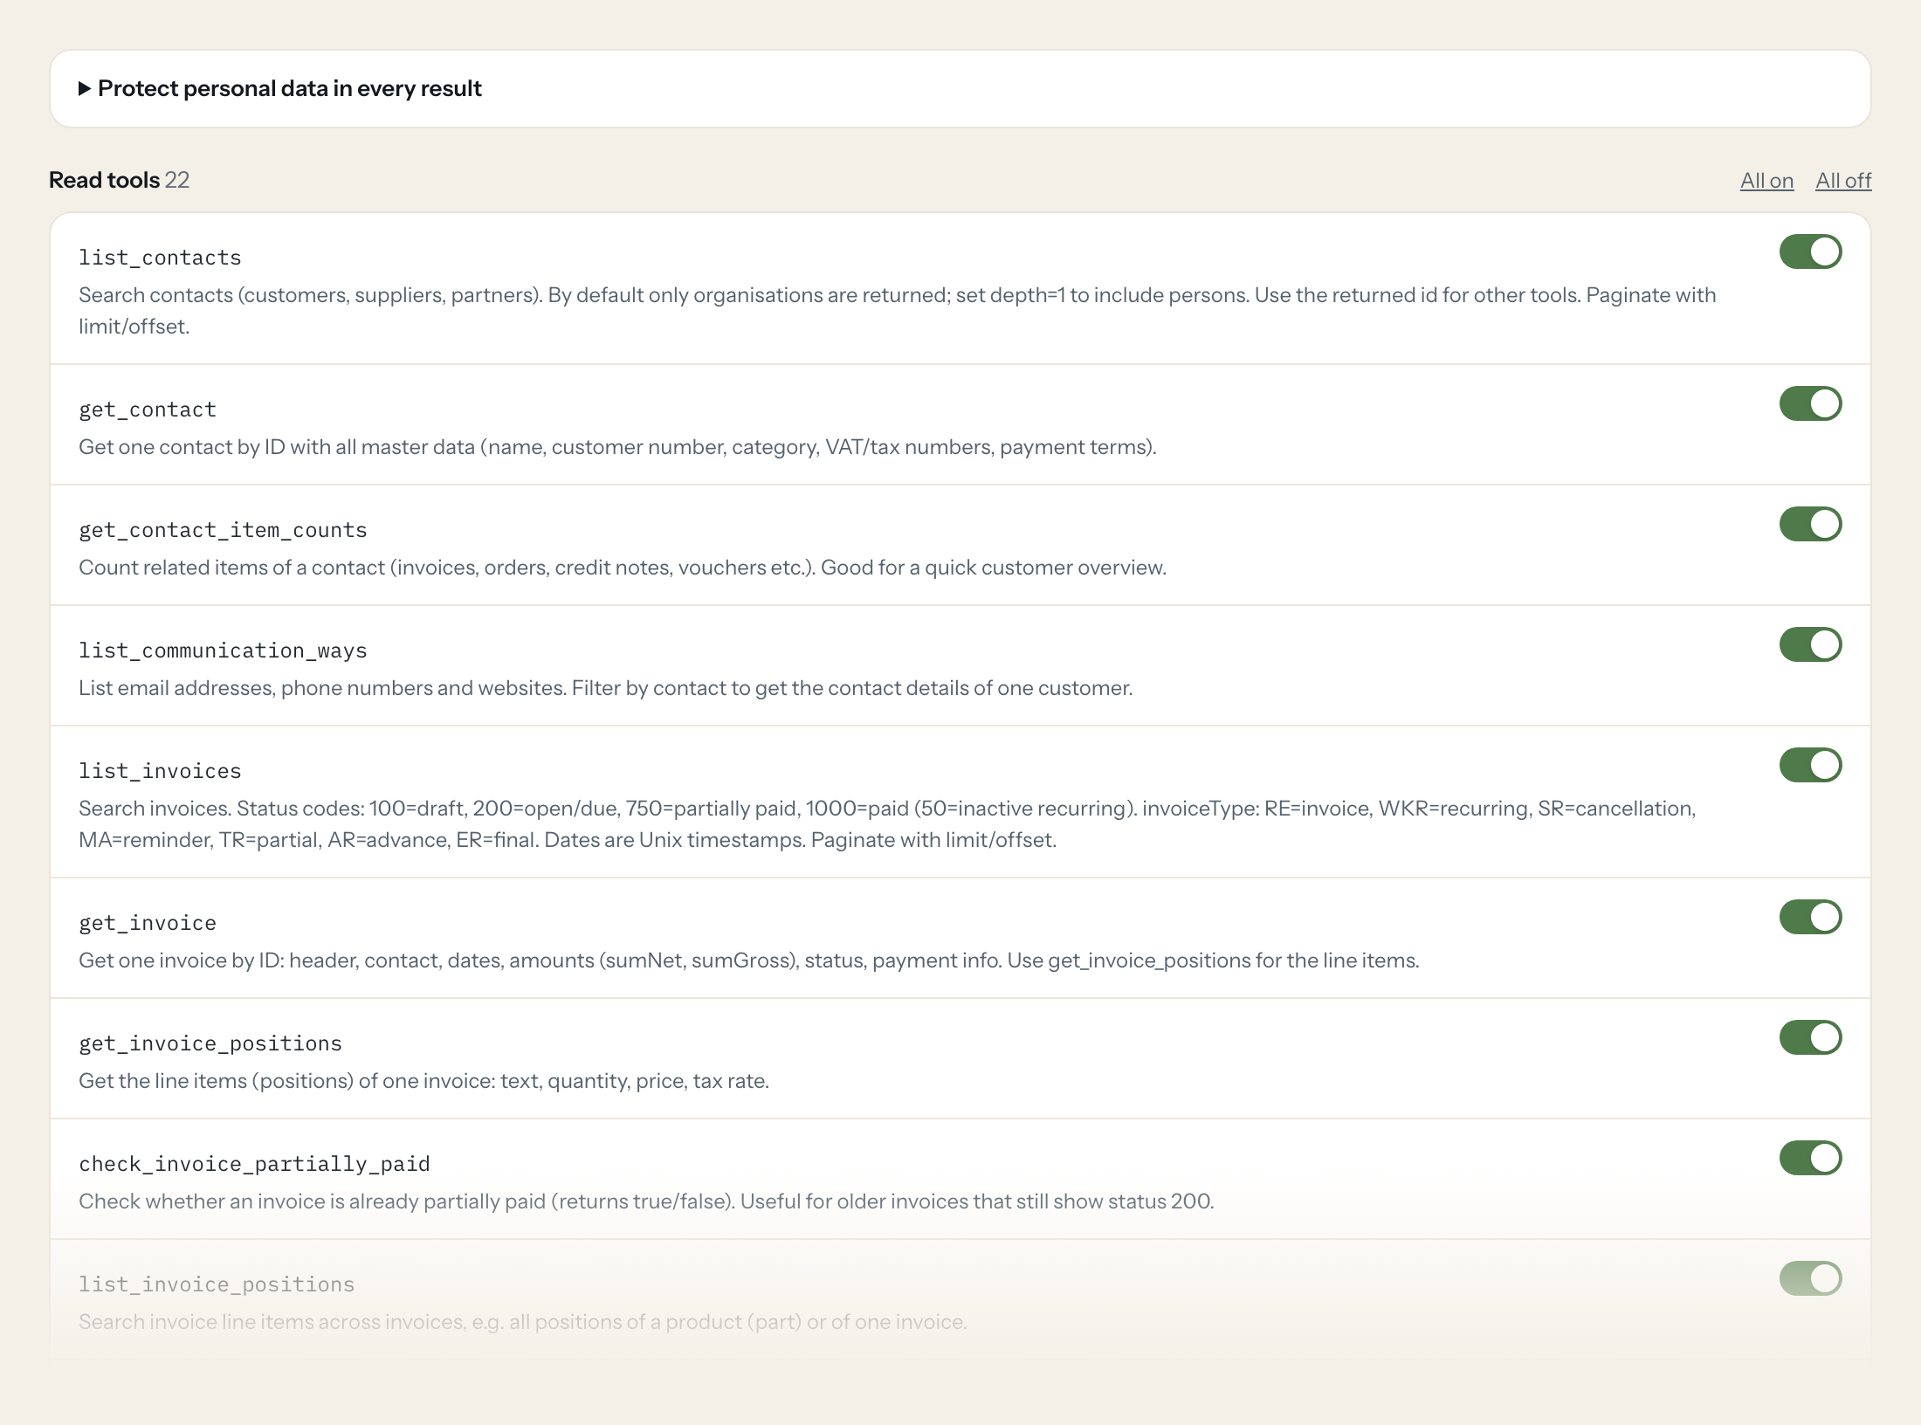Click description 'Get one invoice by ID'
Image resolution: width=1921 pixels, height=1425 pixels.
[x=749, y=960]
